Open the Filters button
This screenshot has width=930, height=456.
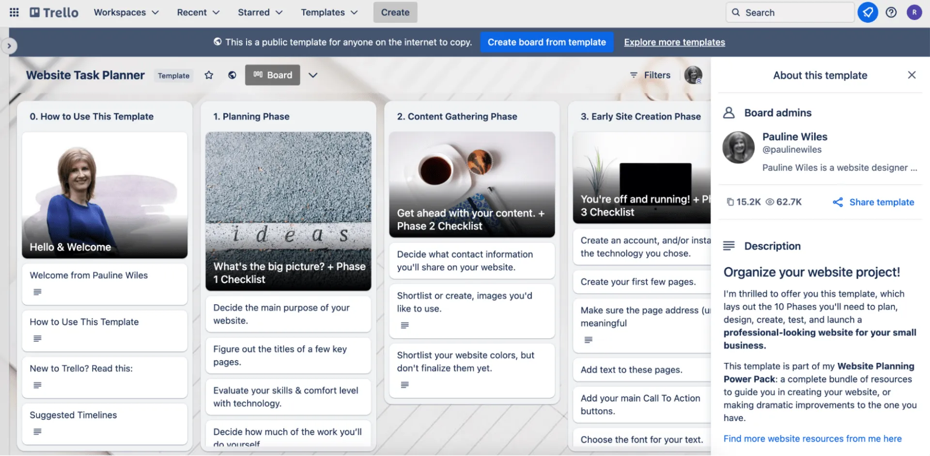[x=650, y=75]
